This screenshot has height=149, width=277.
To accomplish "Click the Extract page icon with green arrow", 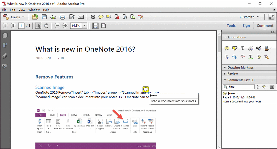I will [x=133, y=17].
